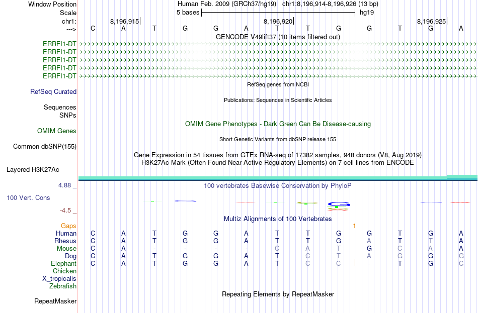Click the 4.88 PhyloP upper scale value
478x313 pixels.
[x=64, y=185]
